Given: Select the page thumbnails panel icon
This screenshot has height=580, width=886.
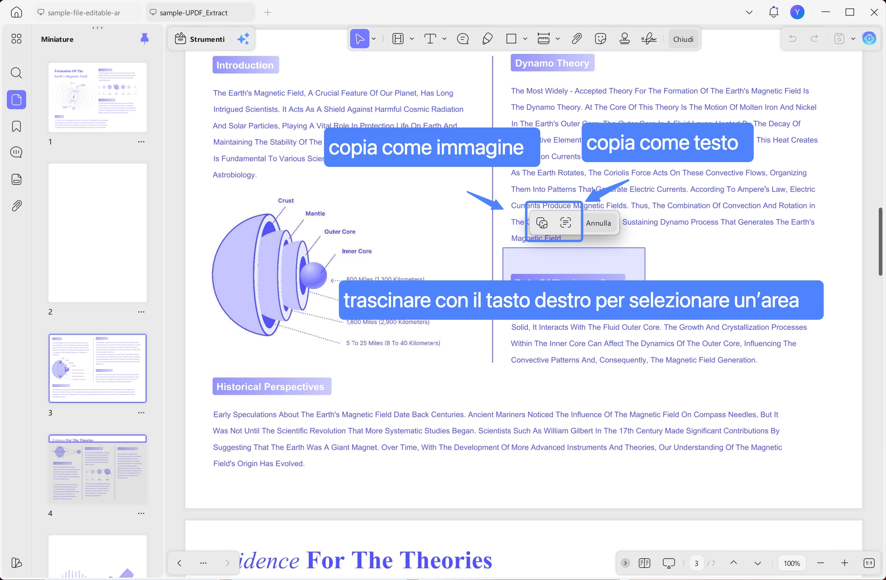Looking at the screenshot, I should pyautogui.click(x=16, y=99).
